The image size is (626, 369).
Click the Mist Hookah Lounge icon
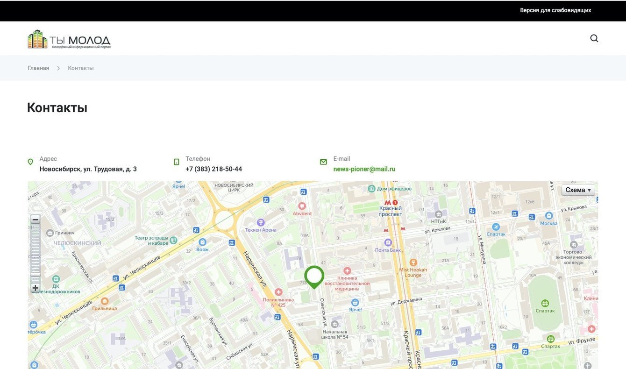click(413, 263)
